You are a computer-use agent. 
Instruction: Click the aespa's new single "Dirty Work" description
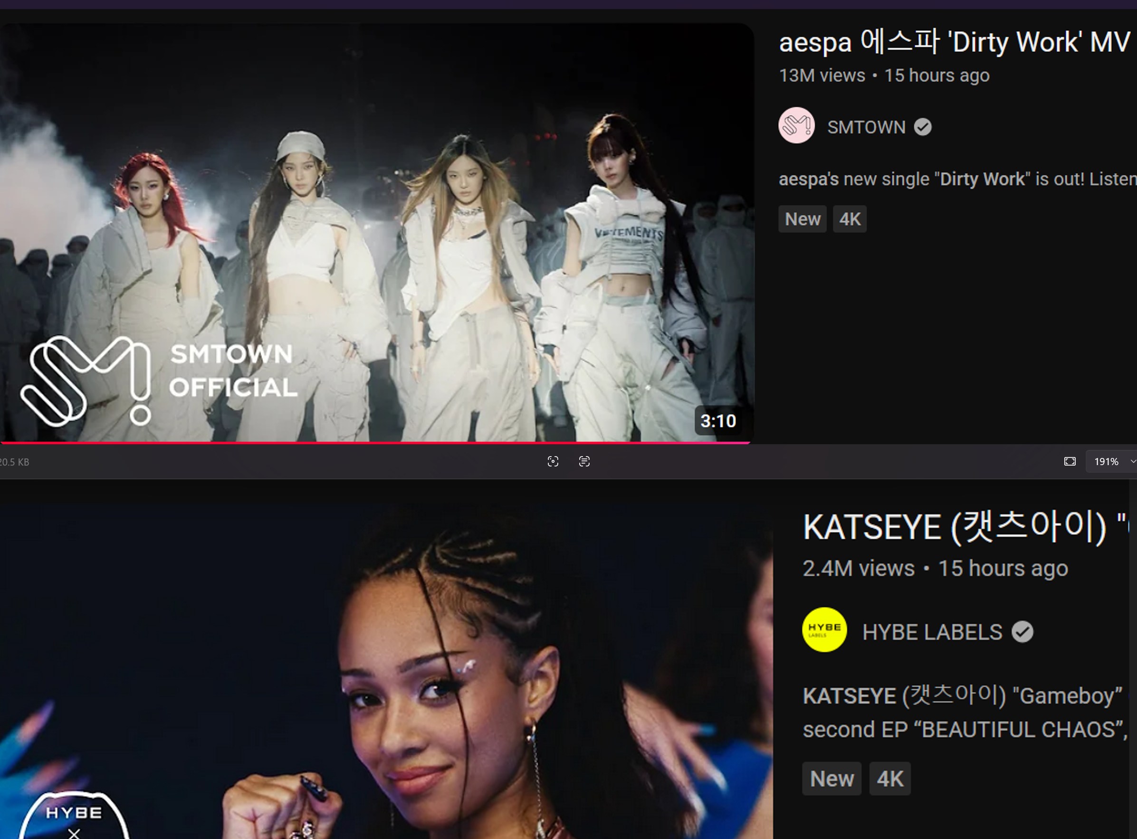[958, 179]
